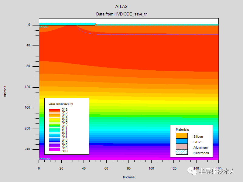The width and height of the screenshot is (243, 182).
Task: Click the horizontal Microns axis label
Action: coord(129,177)
